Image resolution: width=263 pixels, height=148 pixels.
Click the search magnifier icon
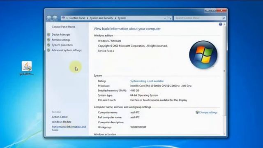click(223, 18)
